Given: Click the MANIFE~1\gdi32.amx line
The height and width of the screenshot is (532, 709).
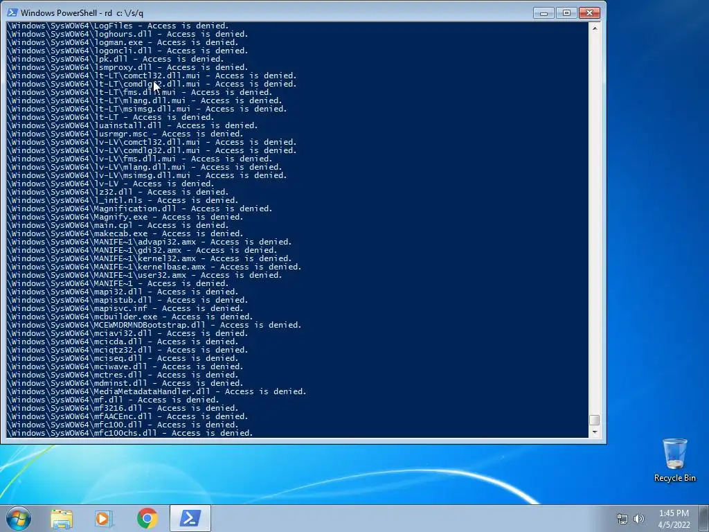Looking at the screenshot, I should (143, 250).
